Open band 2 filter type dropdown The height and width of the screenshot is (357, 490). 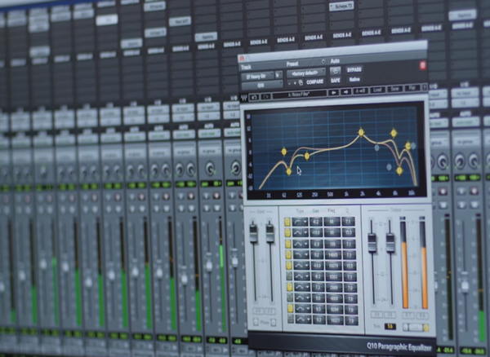305,232
